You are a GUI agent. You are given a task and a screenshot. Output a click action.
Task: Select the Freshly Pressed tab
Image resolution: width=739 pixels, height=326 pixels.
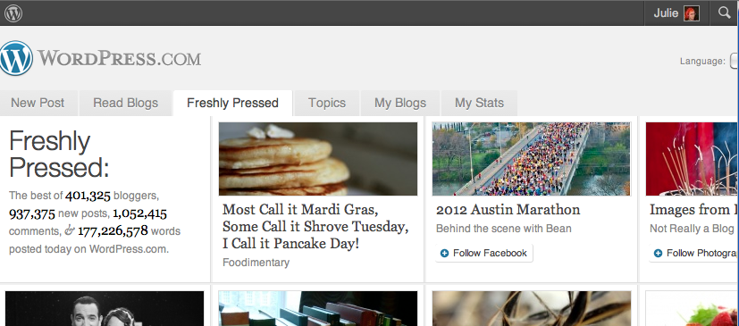233,104
